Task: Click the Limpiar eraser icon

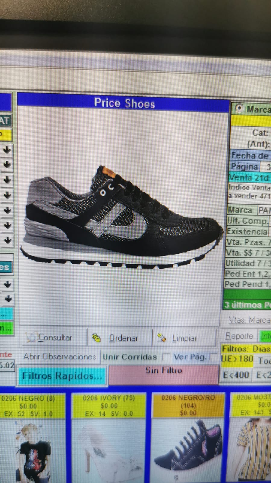Action: (x=162, y=338)
